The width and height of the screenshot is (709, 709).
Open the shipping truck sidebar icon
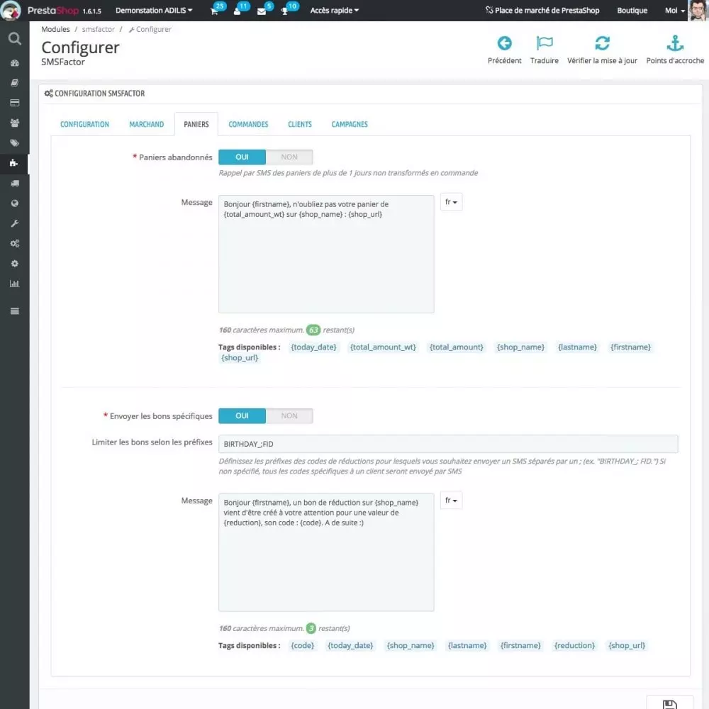tap(14, 183)
